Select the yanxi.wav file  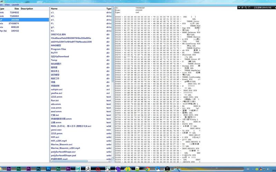pos(56,130)
